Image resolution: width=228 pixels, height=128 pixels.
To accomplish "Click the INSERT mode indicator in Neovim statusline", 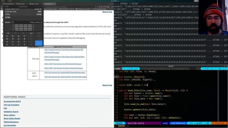I will (119, 123).
